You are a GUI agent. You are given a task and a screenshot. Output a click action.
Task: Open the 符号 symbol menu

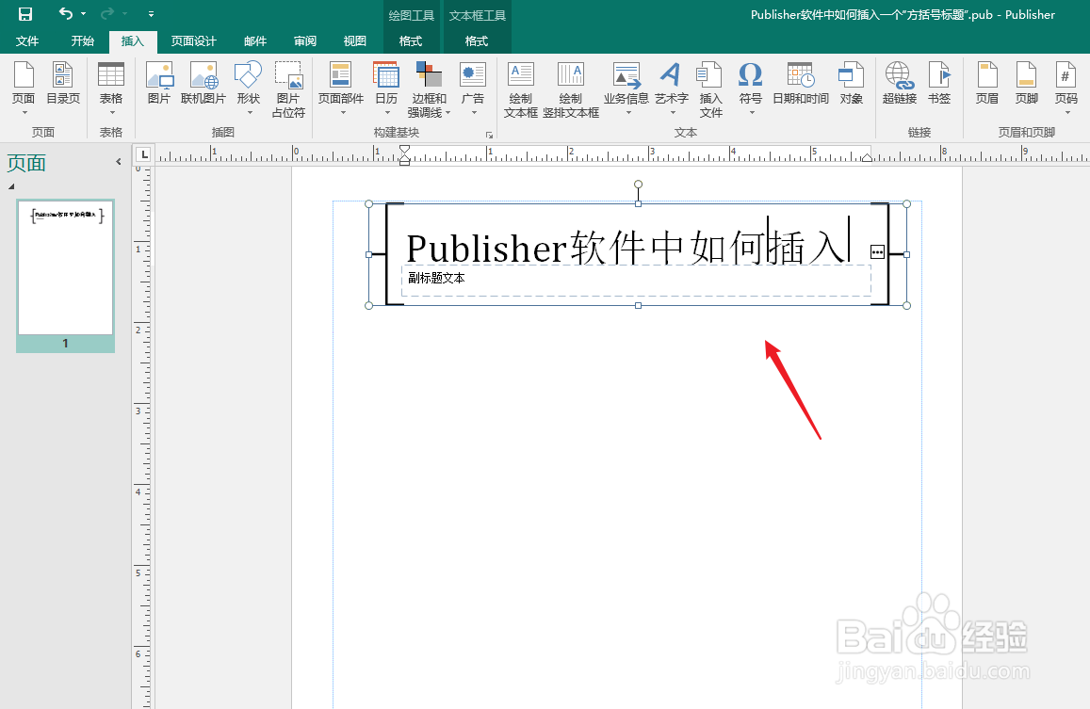(750, 87)
